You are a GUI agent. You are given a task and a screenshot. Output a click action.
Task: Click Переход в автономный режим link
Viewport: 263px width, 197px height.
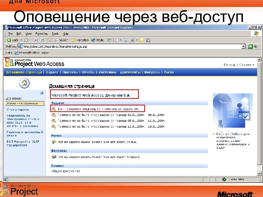click(x=25, y=134)
